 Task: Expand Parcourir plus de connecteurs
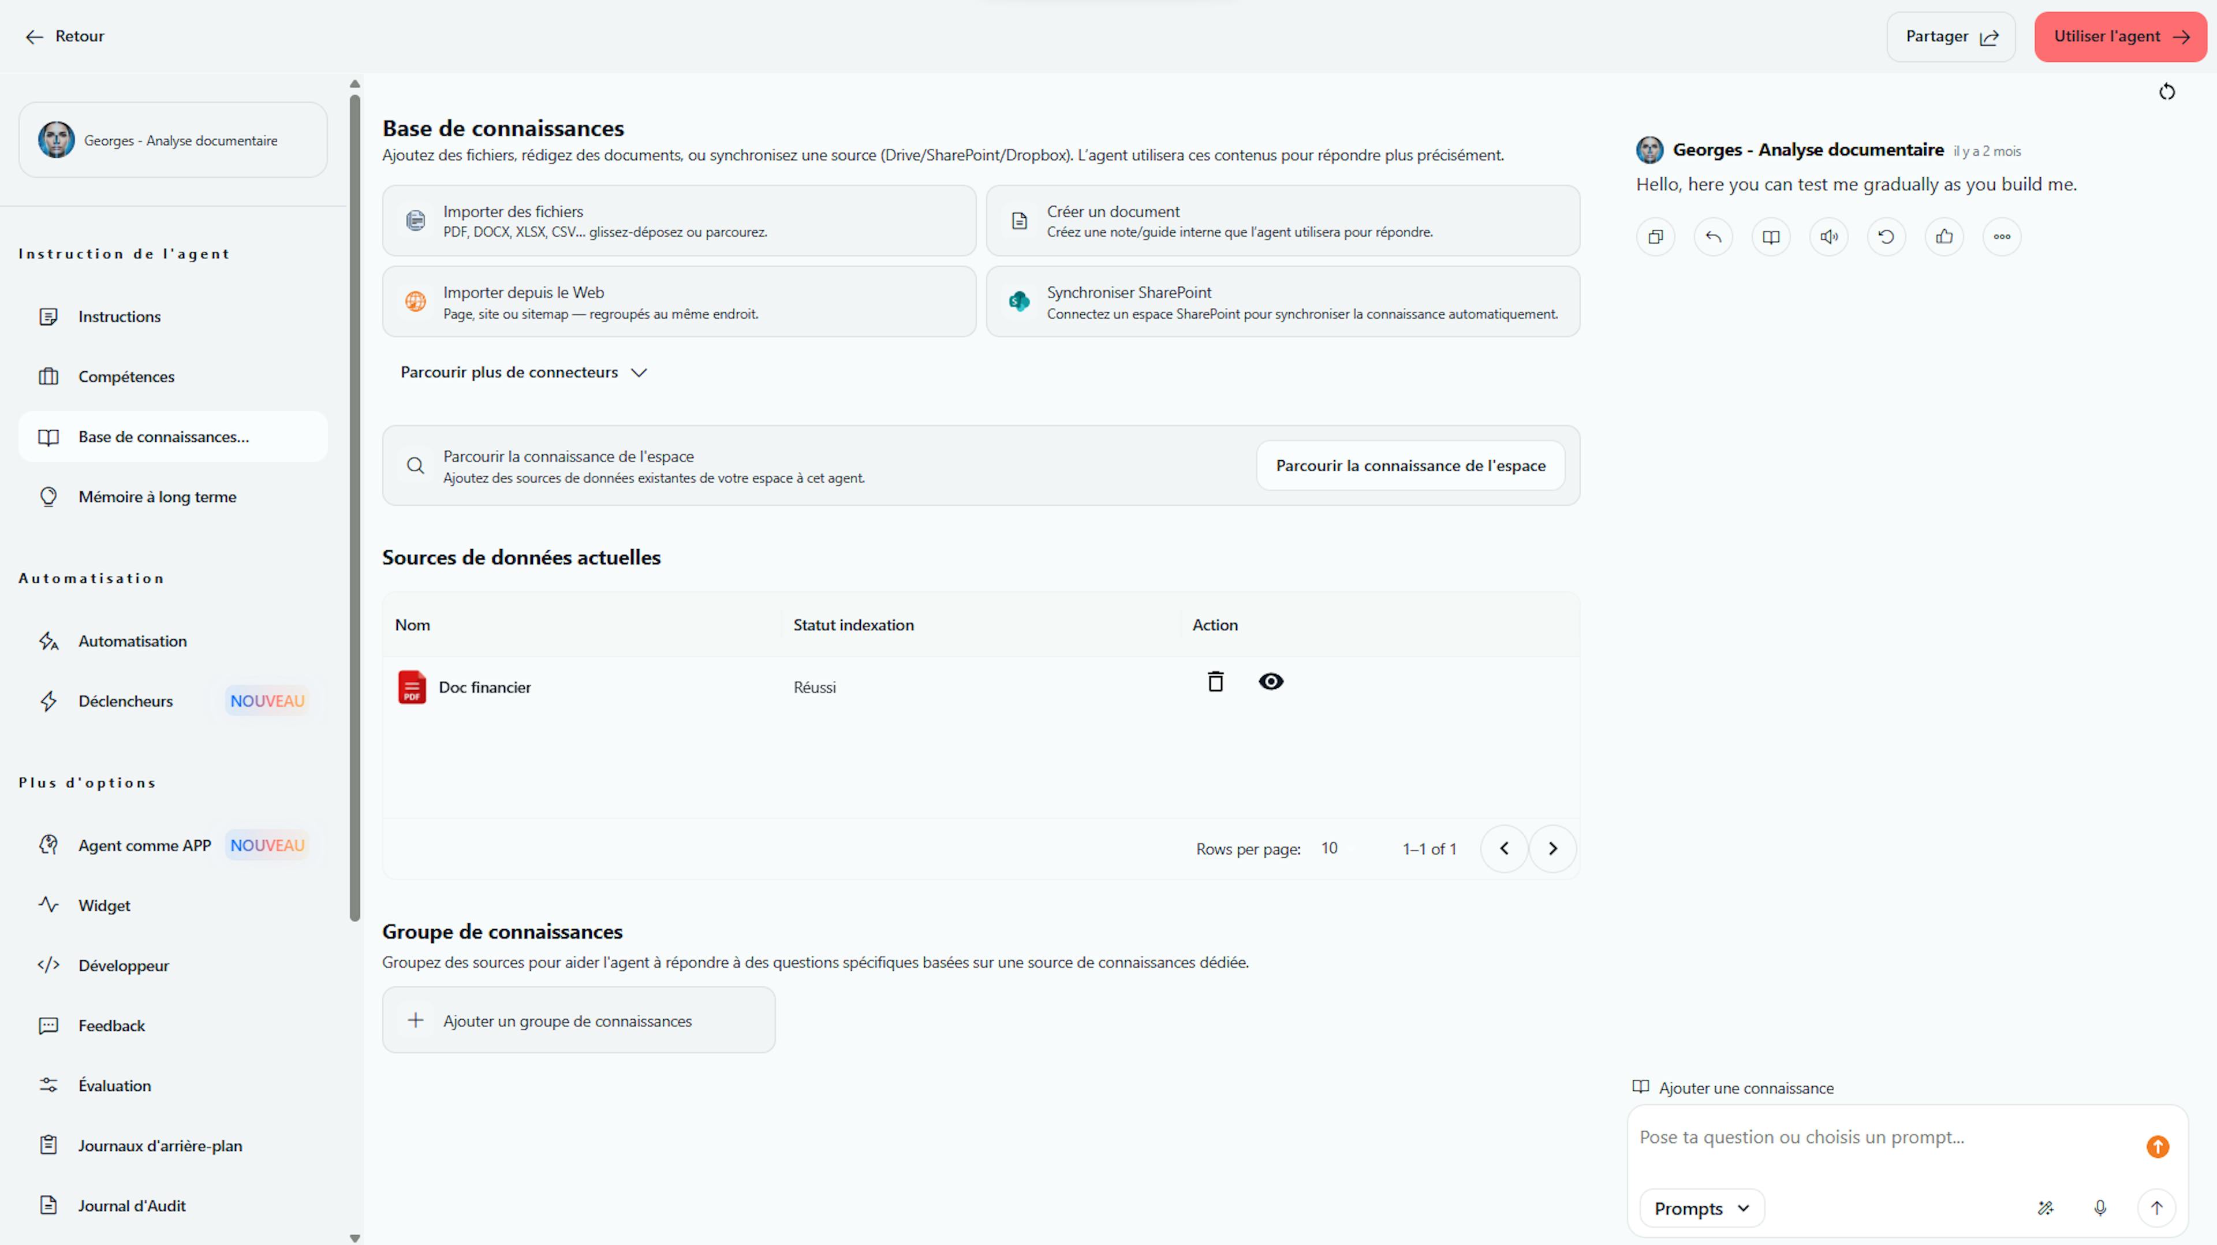[523, 373]
